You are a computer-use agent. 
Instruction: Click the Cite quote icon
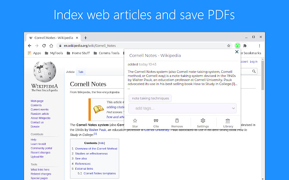click(156, 121)
